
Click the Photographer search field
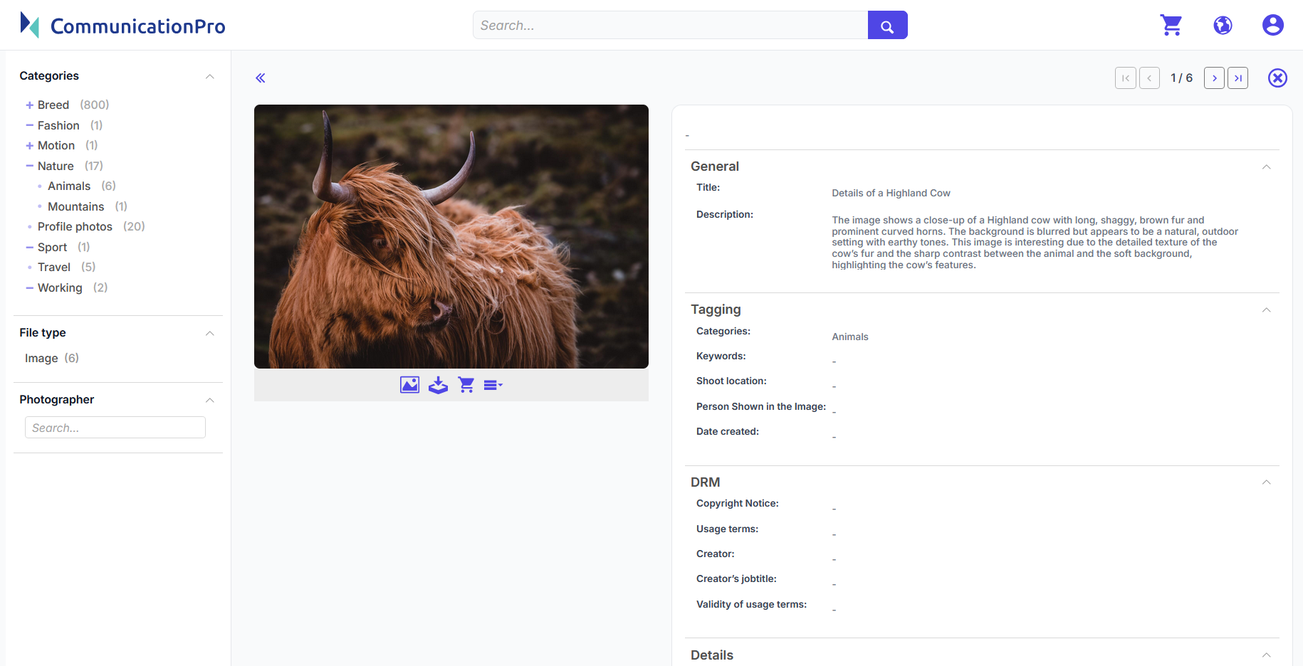click(115, 428)
